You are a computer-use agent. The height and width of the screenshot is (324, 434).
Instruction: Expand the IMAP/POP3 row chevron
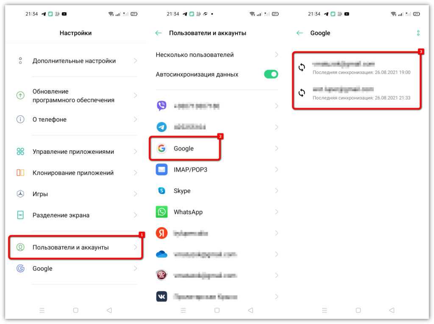[276, 169]
